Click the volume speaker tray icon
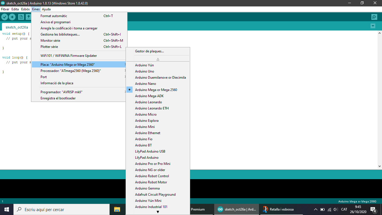 click(336, 209)
